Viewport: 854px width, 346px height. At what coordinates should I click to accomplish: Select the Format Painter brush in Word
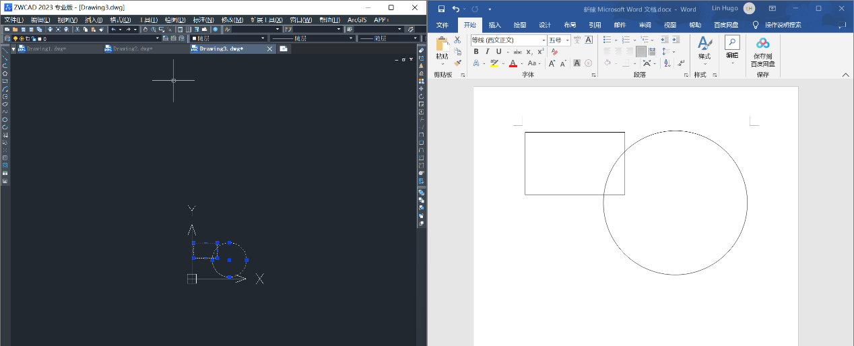point(458,63)
